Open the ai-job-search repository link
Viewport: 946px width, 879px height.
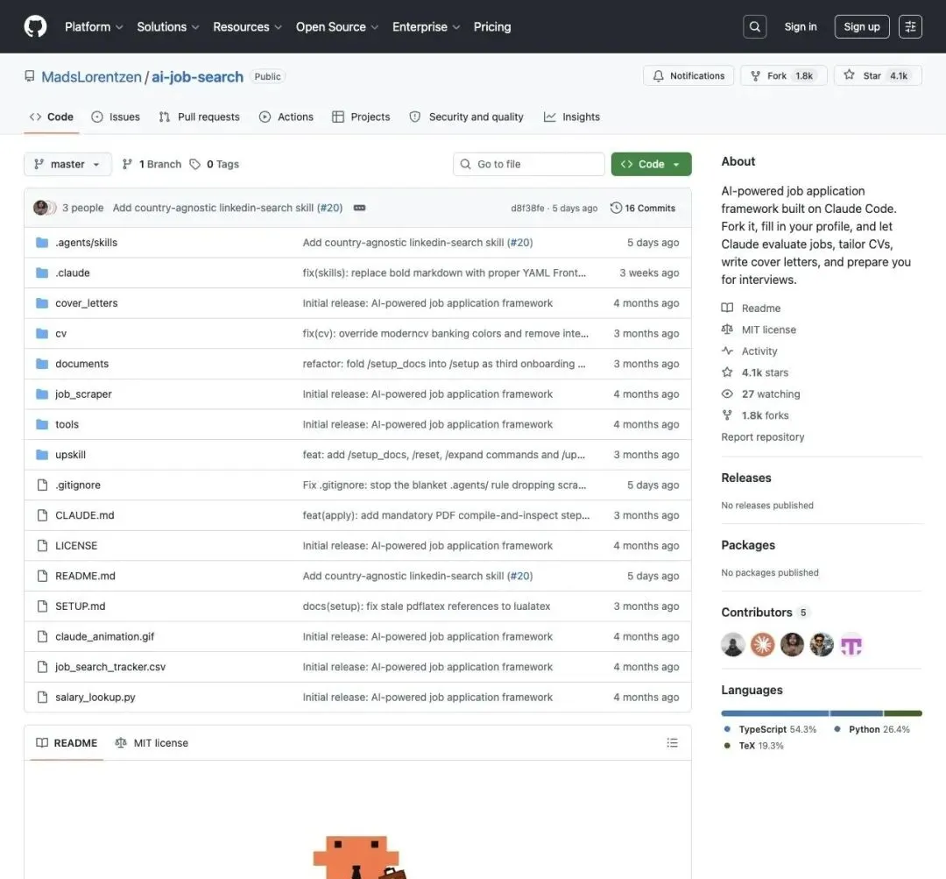click(x=197, y=76)
